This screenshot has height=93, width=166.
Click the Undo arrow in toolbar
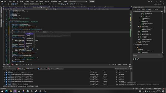point(18,4)
